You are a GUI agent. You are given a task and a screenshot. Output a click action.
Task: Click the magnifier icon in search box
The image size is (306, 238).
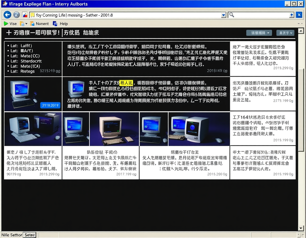point(232,15)
